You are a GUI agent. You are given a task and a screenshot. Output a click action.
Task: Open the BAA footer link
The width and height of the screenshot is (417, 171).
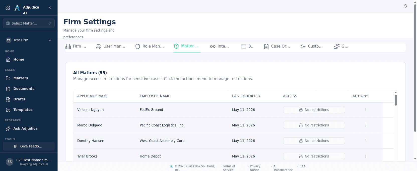click(303, 166)
